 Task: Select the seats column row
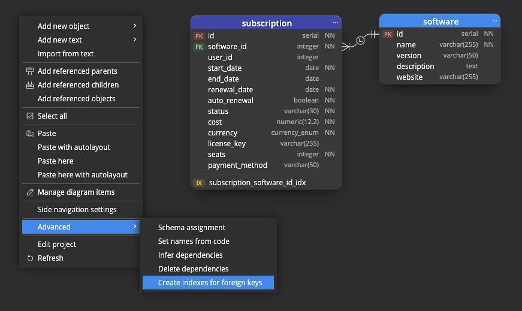pos(266,155)
